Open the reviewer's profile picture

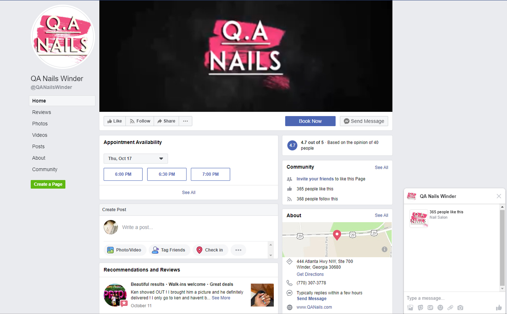click(115, 295)
